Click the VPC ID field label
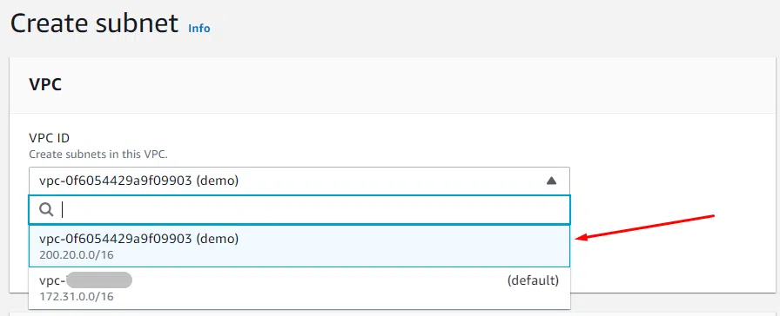Image resolution: width=780 pixels, height=316 pixels. tap(50, 137)
